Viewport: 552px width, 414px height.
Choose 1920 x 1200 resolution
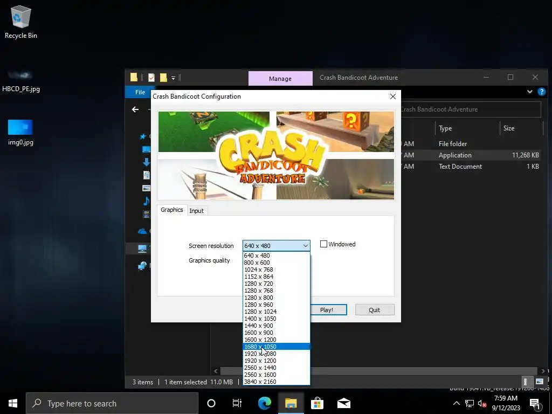pyautogui.click(x=277, y=361)
